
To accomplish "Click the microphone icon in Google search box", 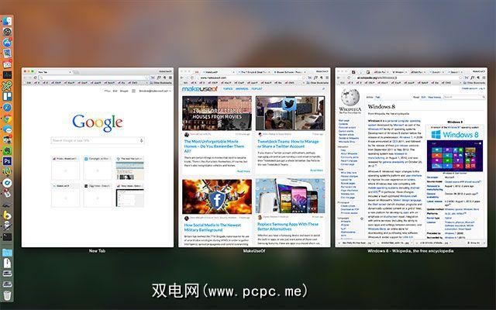I will [x=141, y=140].
